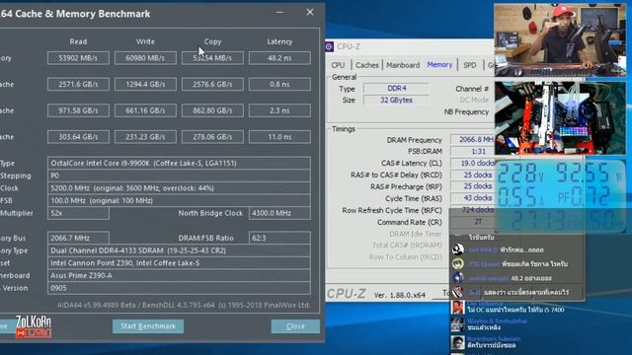The height and width of the screenshot is (355, 632).
Task: Click the tRCD 25 clocks value
Action: (x=472, y=175)
